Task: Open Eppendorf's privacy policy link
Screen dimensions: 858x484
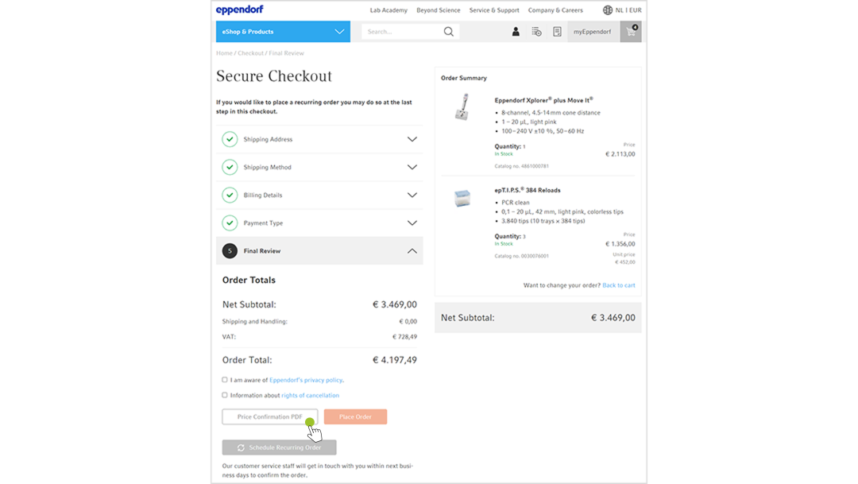Action: (x=306, y=380)
